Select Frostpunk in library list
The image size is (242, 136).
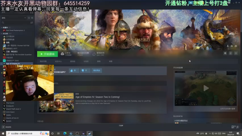click(x=10, y=106)
